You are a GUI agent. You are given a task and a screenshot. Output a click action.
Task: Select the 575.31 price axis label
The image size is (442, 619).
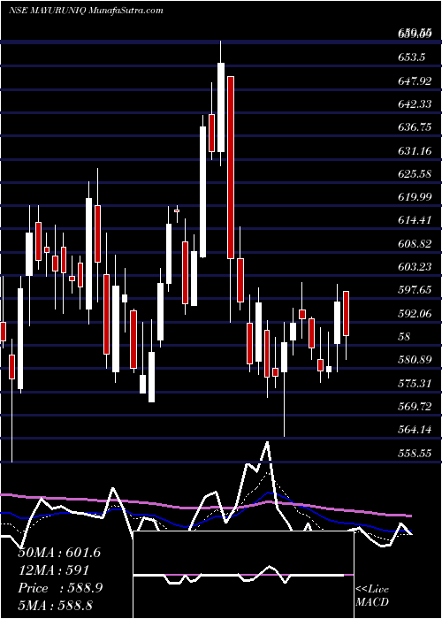[x=415, y=383]
